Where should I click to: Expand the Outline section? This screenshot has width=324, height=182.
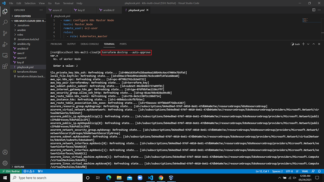click(x=28, y=167)
